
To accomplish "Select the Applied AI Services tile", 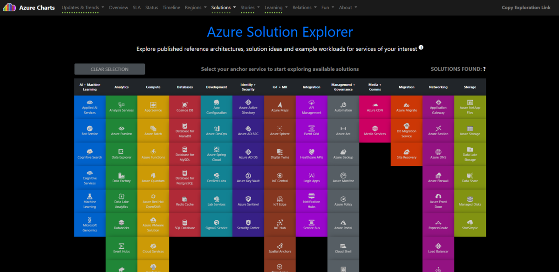I will [90, 107].
